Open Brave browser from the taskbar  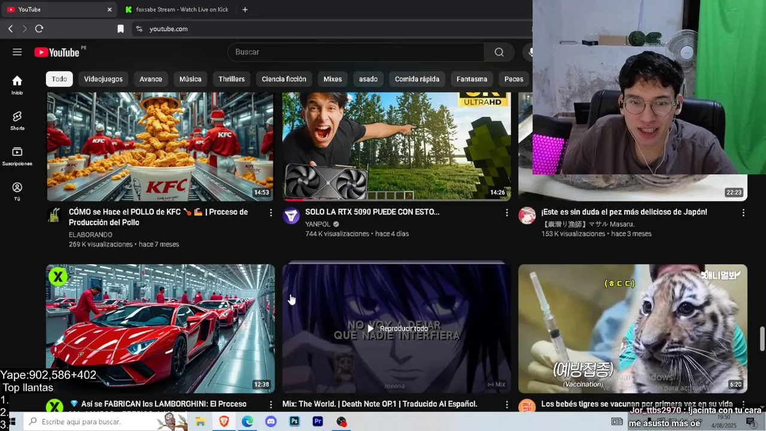coord(224,422)
